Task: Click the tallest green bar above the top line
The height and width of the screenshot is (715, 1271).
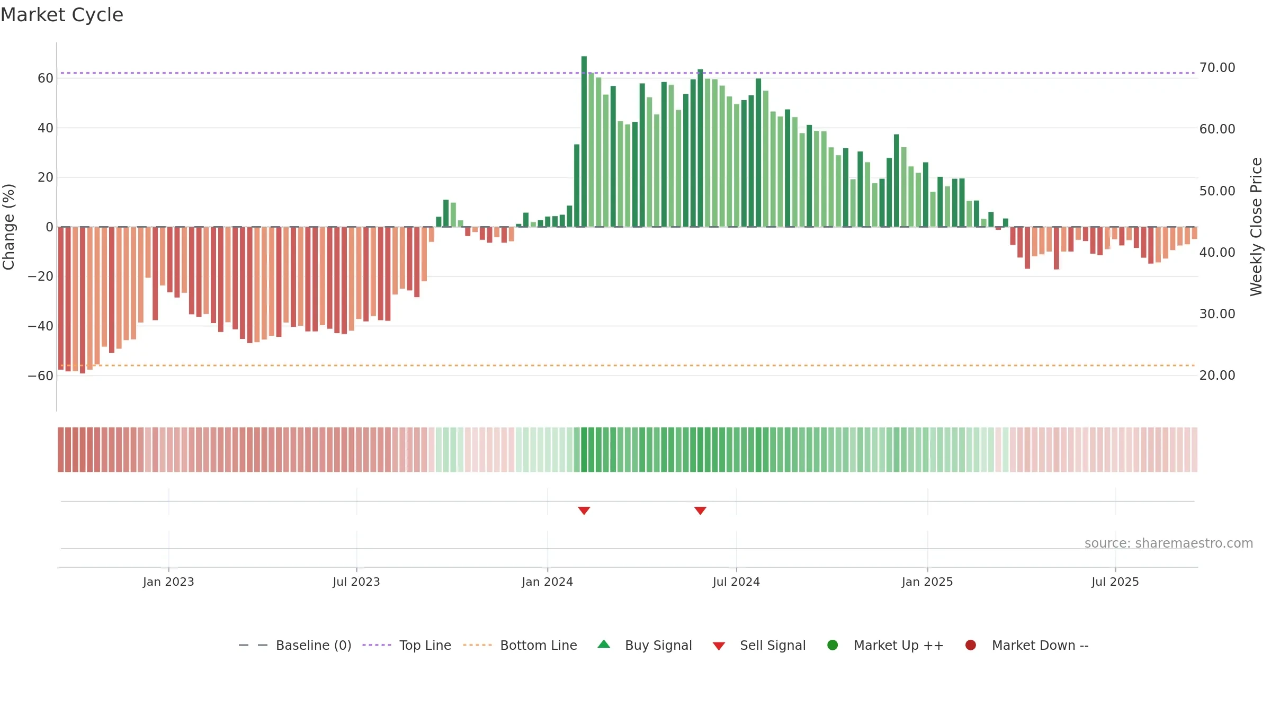Action: click(584, 141)
